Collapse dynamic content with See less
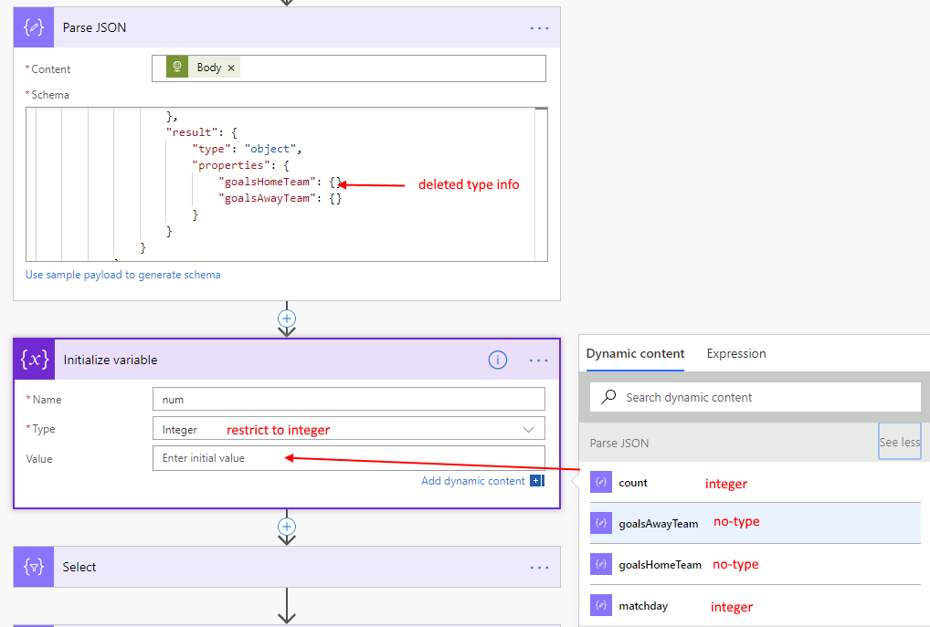The width and height of the screenshot is (930, 627). 899,442
